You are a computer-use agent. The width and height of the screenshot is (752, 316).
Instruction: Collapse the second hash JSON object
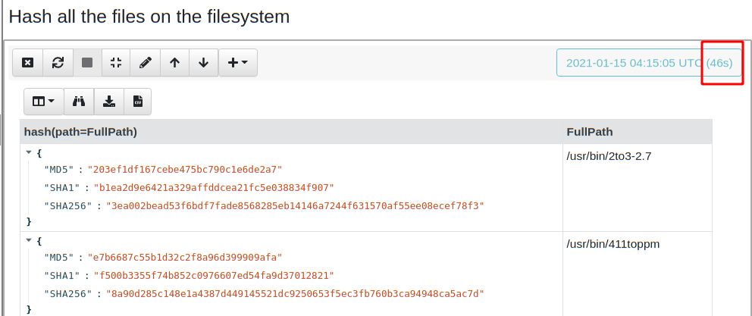click(29, 240)
